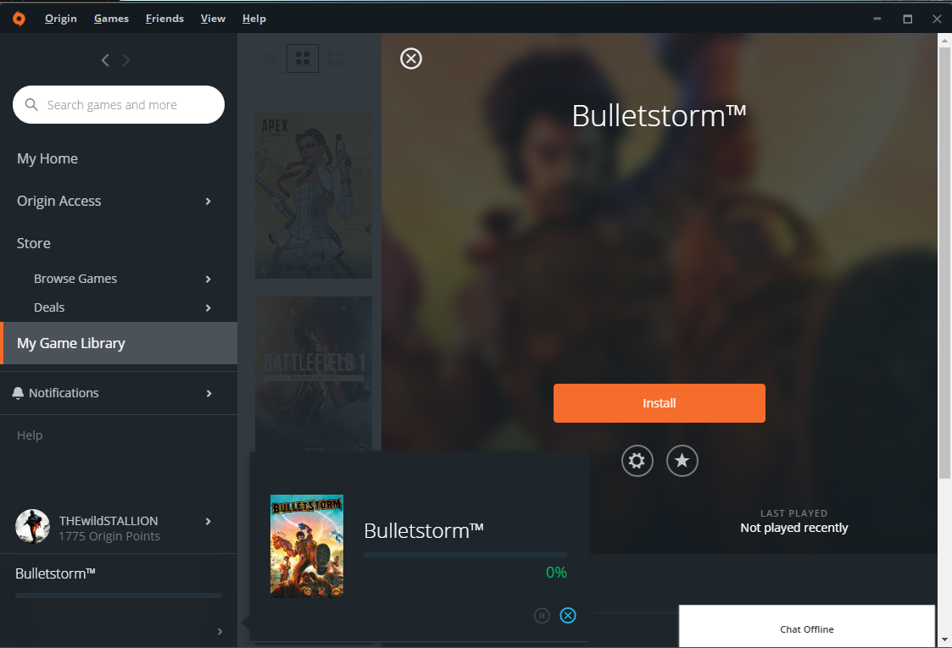Click the Not played recently text
Image resolution: width=952 pixels, height=648 pixels.
(794, 528)
